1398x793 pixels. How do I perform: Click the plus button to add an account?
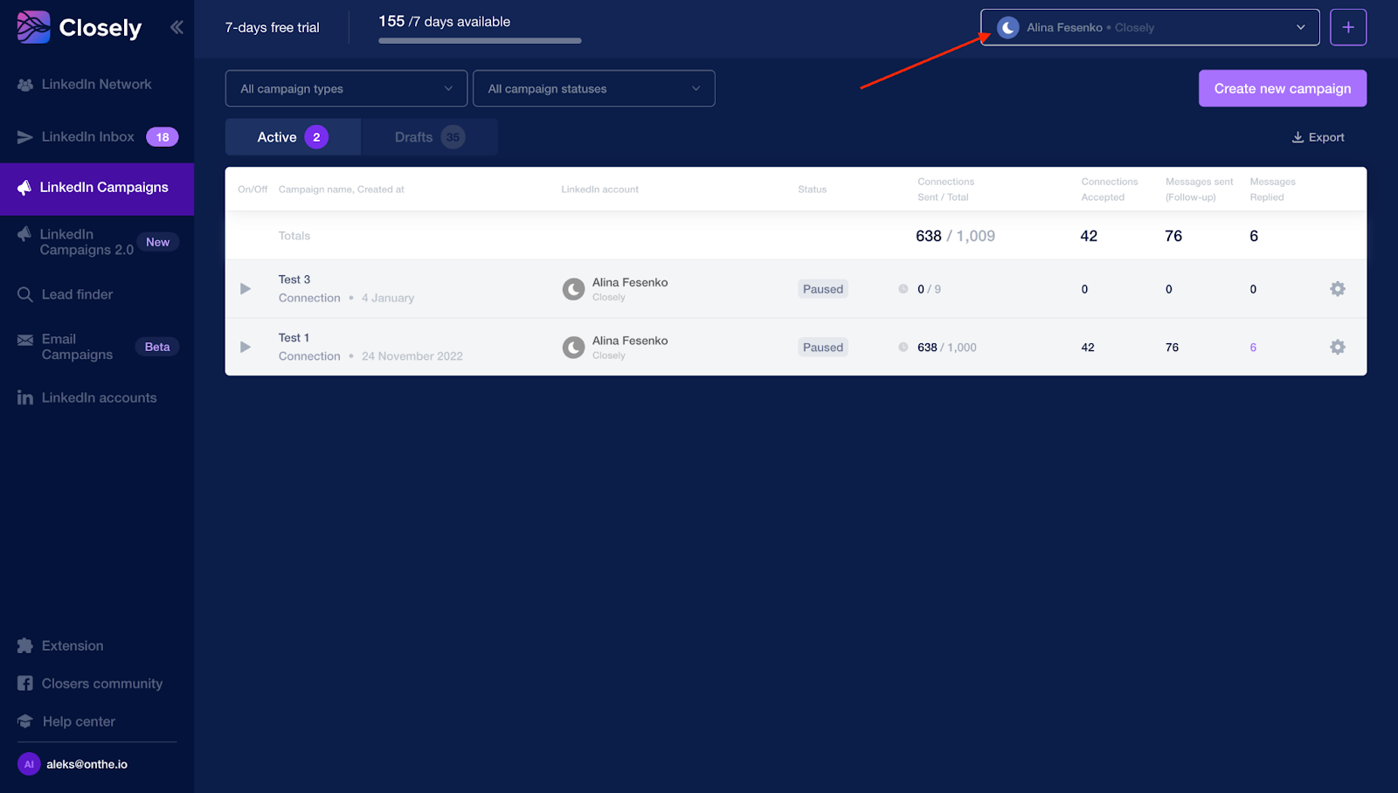click(x=1348, y=27)
